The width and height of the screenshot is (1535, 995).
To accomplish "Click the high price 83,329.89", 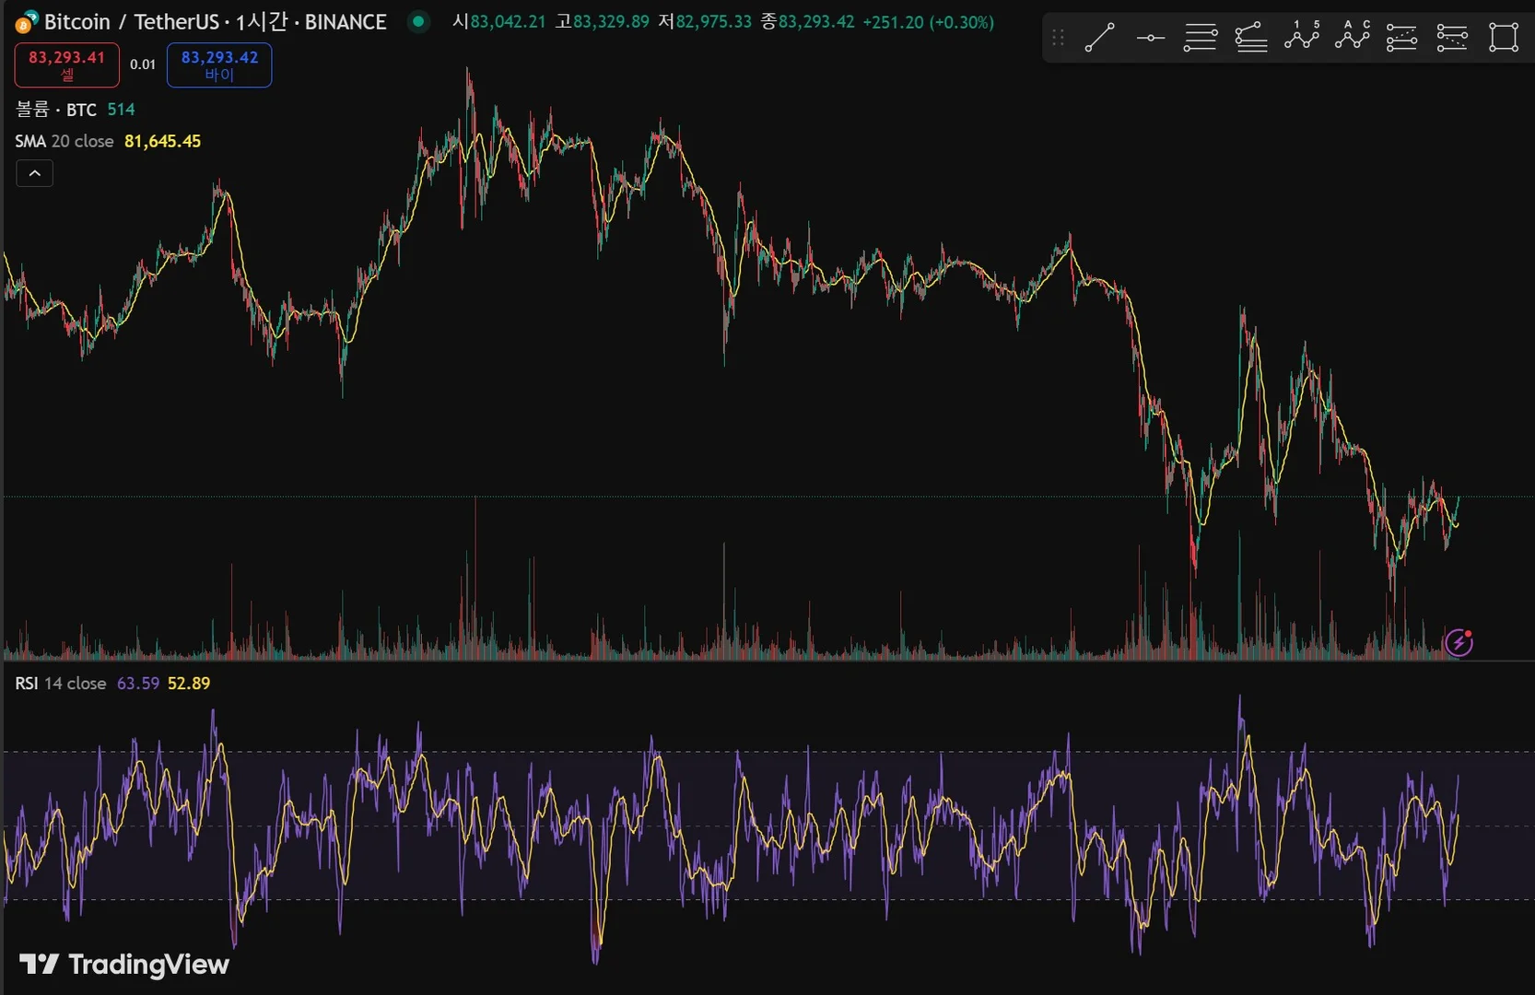I will coord(611,22).
